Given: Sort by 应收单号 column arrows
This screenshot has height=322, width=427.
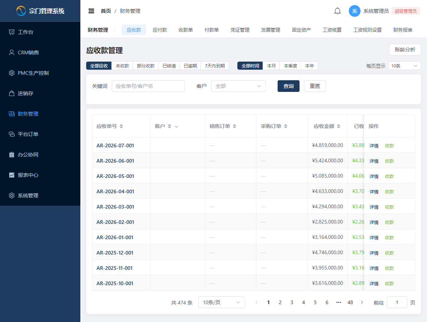Looking at the screenshot, I should point(121,126).
